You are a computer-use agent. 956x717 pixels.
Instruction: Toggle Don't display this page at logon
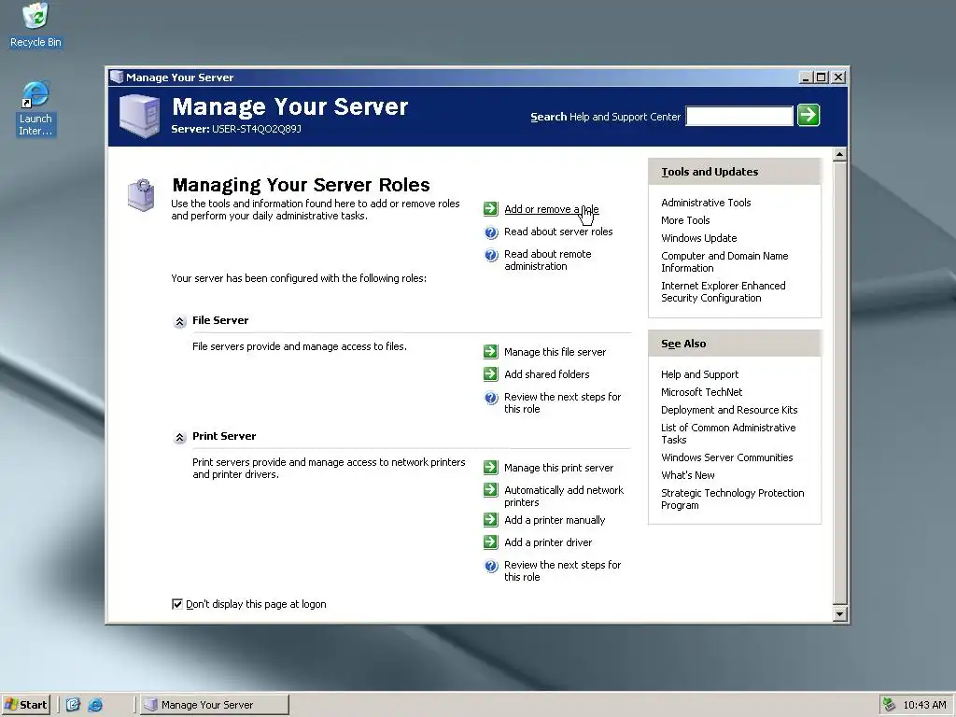(x=177, y=604)
